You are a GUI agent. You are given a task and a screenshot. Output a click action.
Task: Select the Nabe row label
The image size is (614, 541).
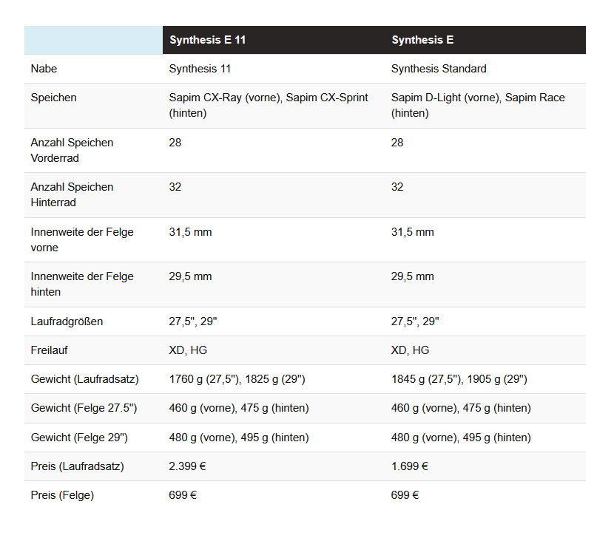coord(44,69)
